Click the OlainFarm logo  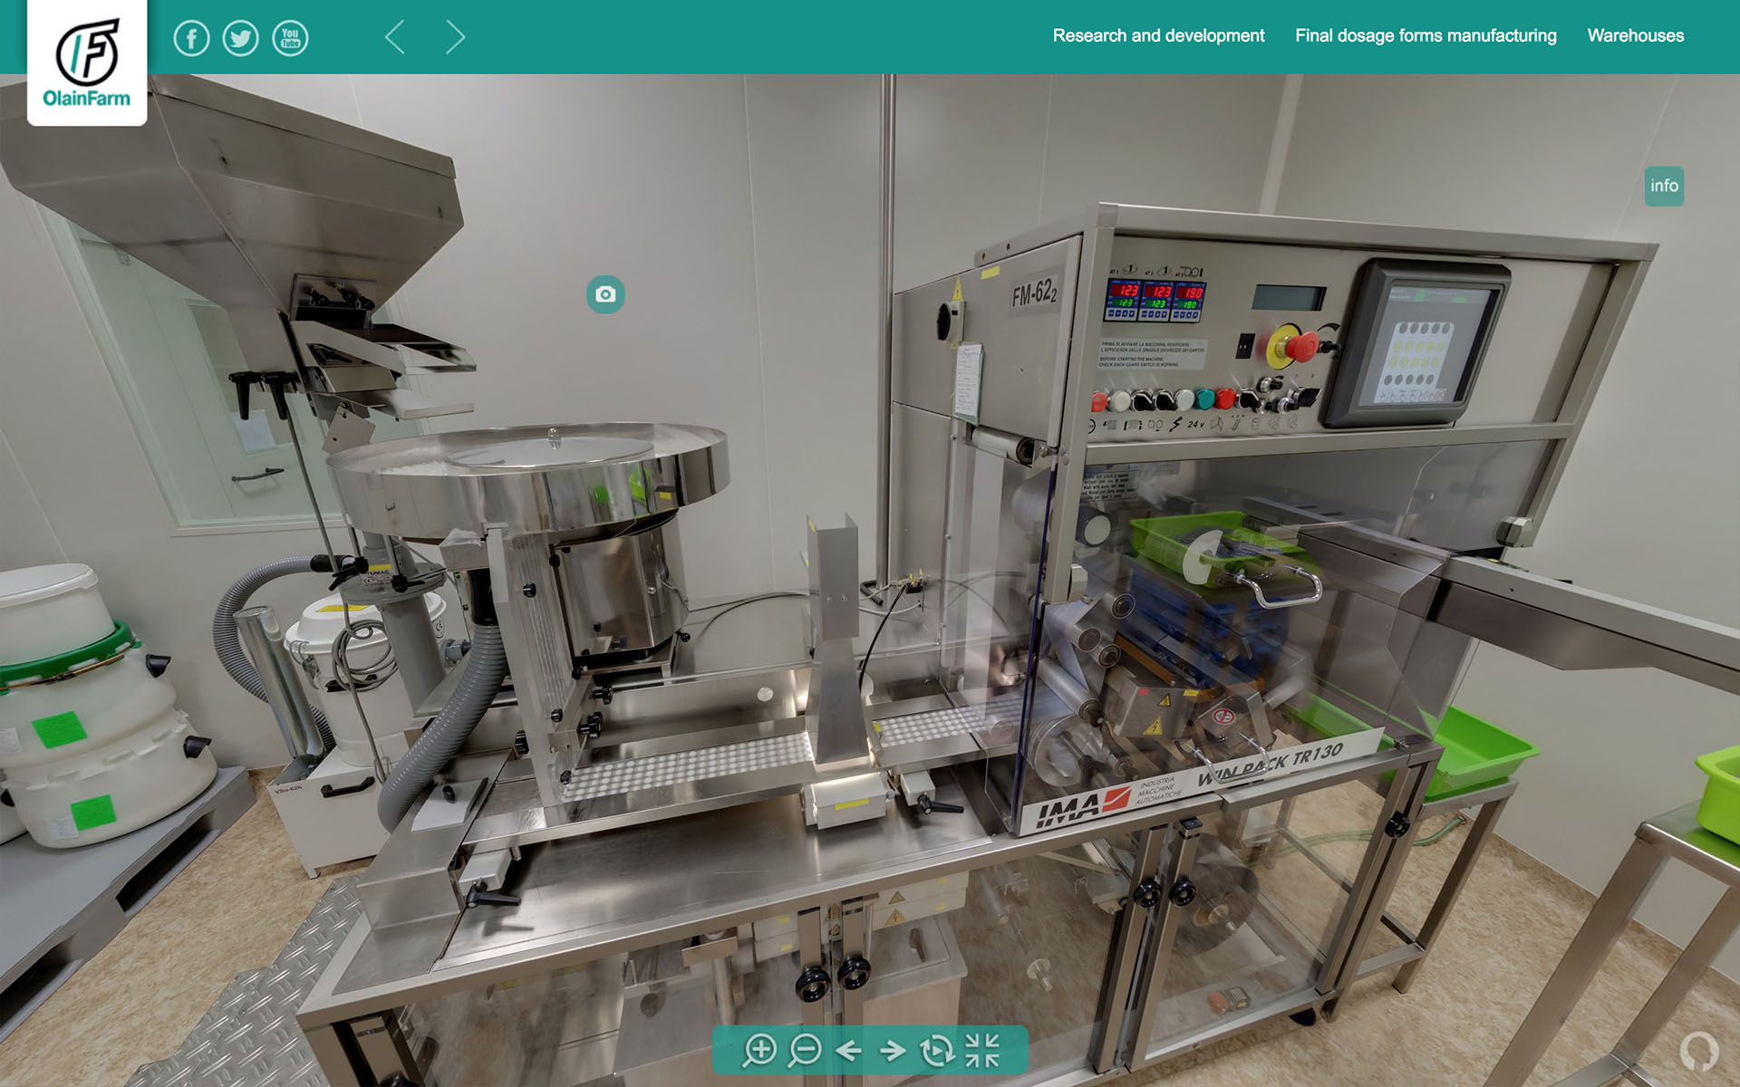[x=87, y=62]
